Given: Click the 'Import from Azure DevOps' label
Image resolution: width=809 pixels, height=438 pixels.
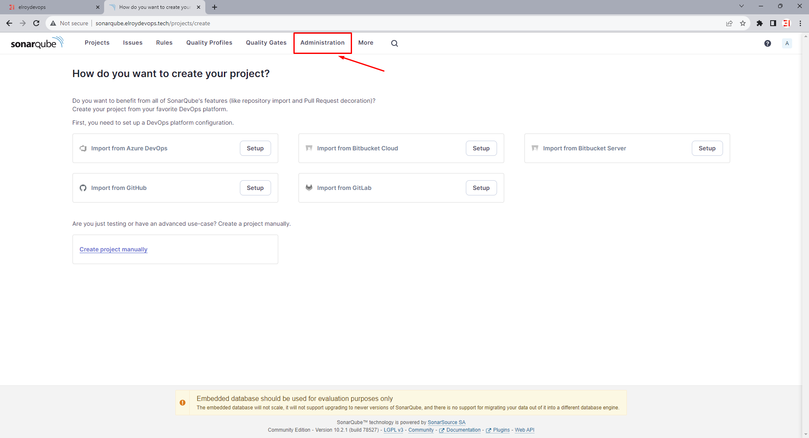Looking at the screenshot, I should click(x=129, y=148).
